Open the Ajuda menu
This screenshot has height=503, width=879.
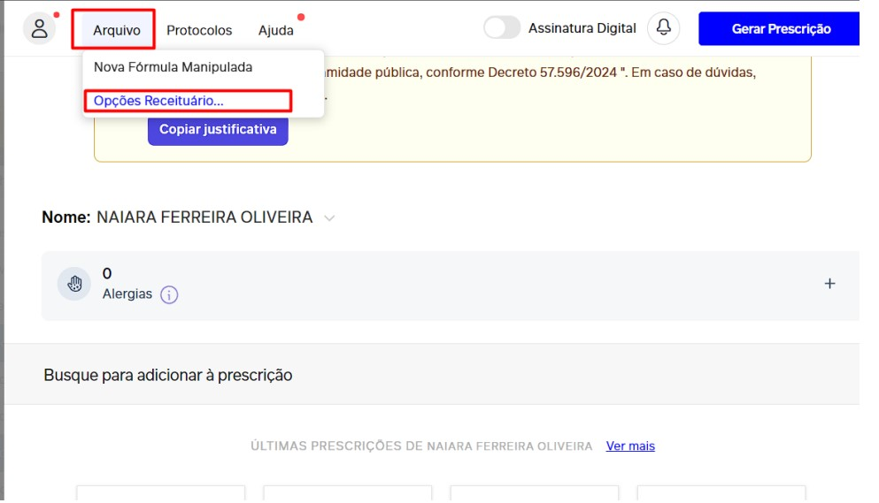pyautogui.click(x=275, y=30)
